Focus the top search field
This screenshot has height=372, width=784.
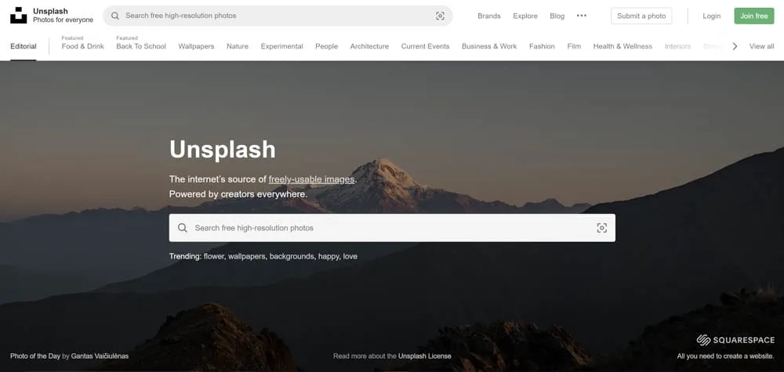coord(278,16)
